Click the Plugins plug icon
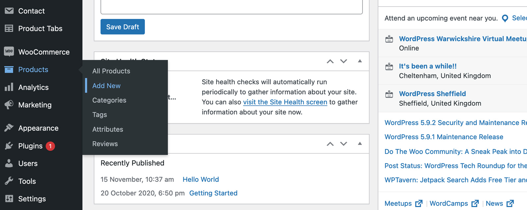This screenshot has width=527, height=210. tap(9, 146)
